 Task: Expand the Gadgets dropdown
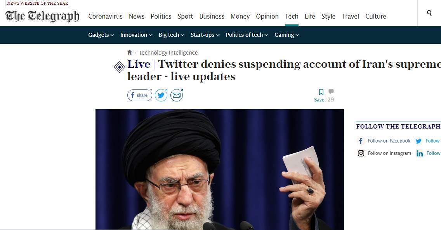tap(101, 35)
